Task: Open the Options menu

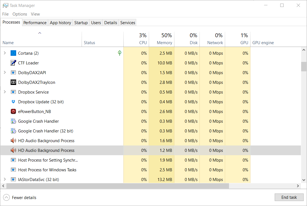Action: 20,14
